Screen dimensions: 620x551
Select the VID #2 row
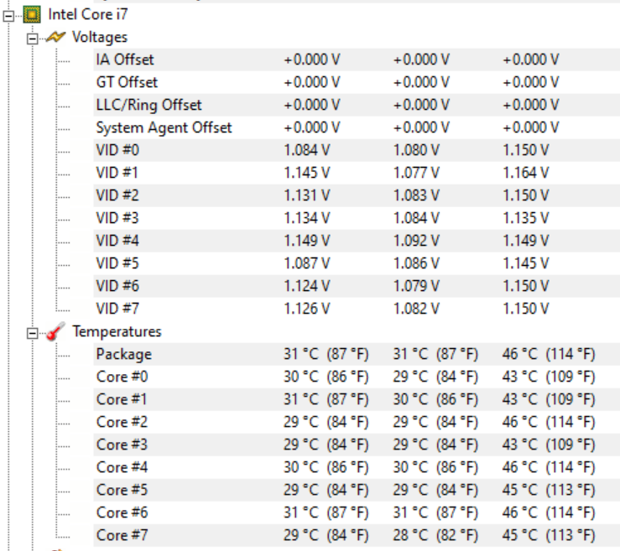pos(357,195)
